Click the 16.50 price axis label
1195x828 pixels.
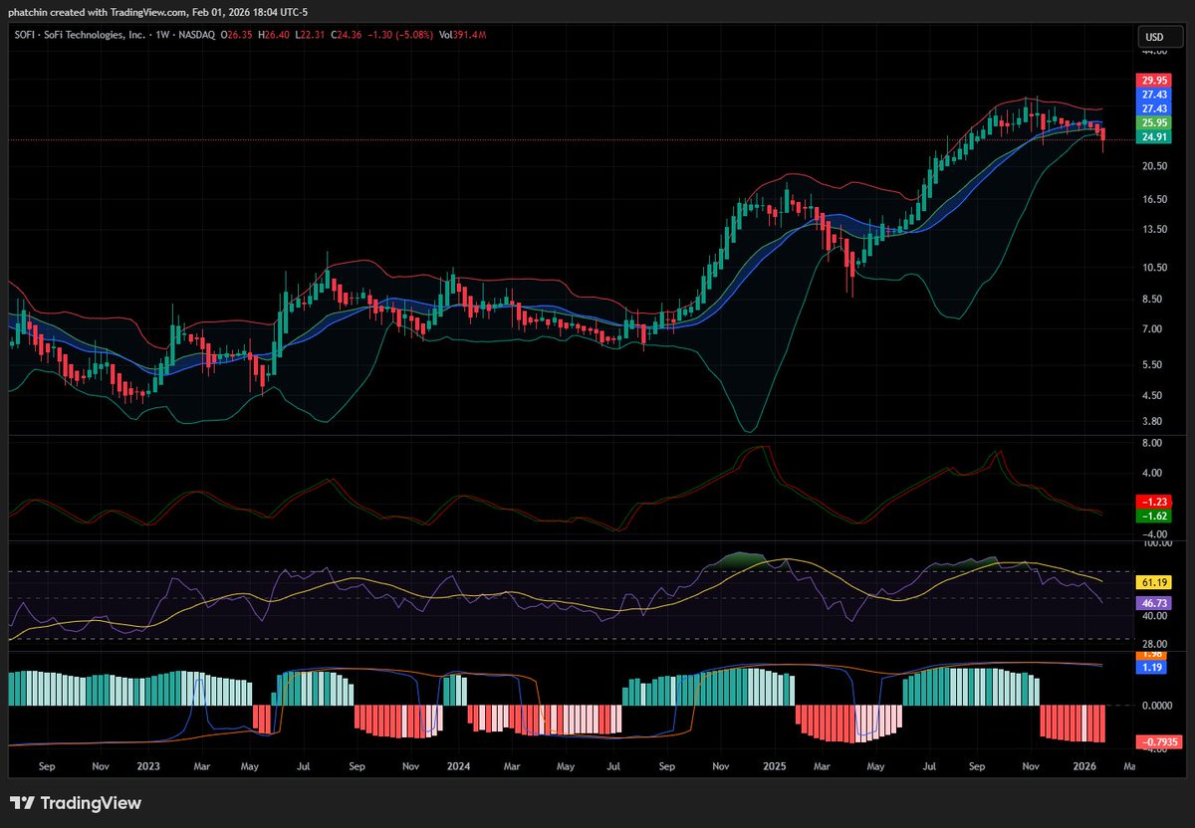(x=1153, y=199)
